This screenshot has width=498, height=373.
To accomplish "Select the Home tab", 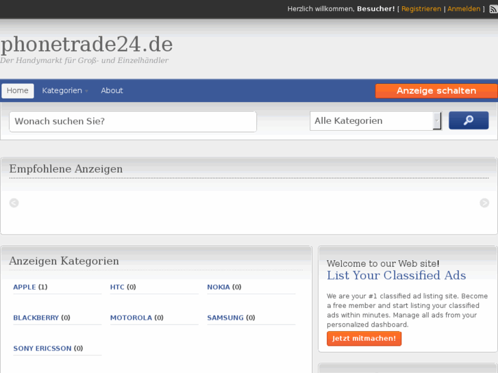I will [x=18, y=90].
